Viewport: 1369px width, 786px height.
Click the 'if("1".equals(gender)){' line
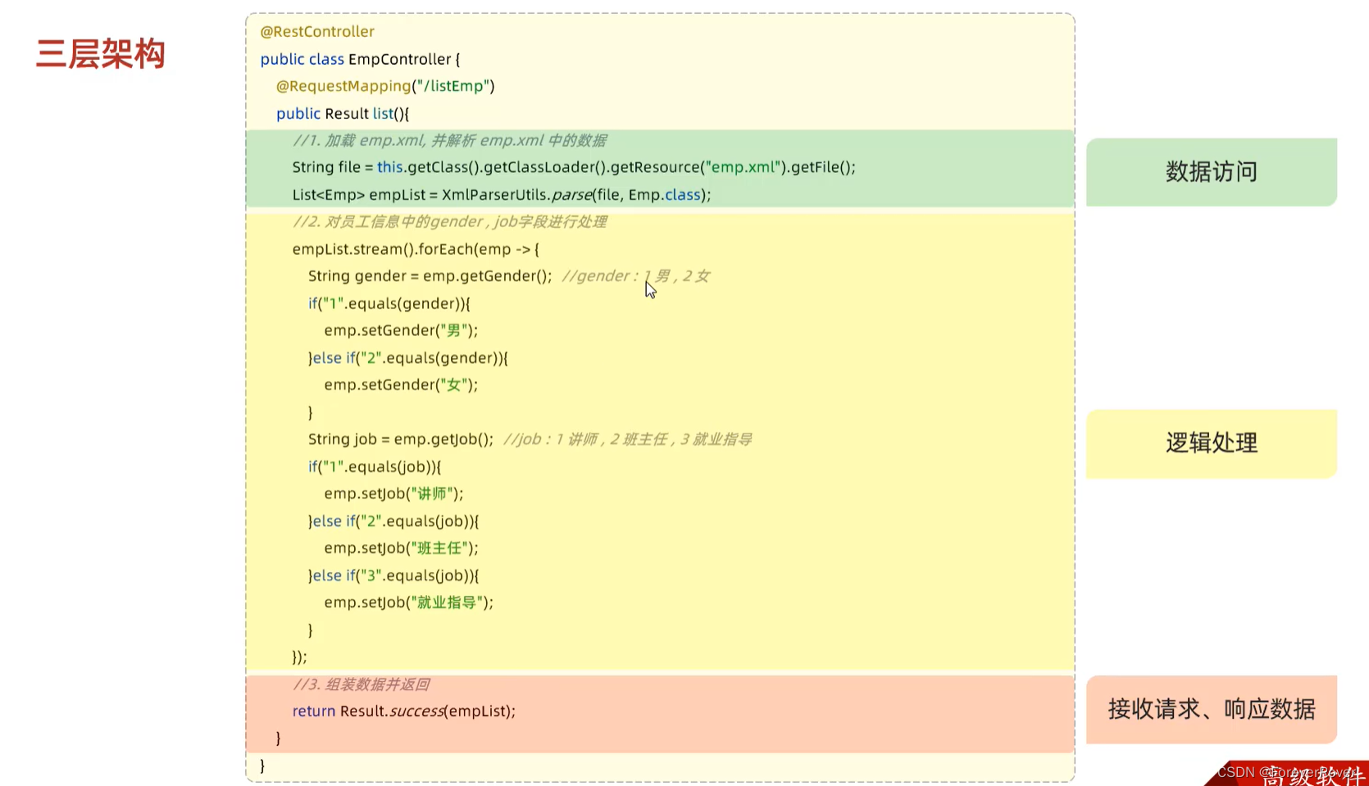pos(389,303)
